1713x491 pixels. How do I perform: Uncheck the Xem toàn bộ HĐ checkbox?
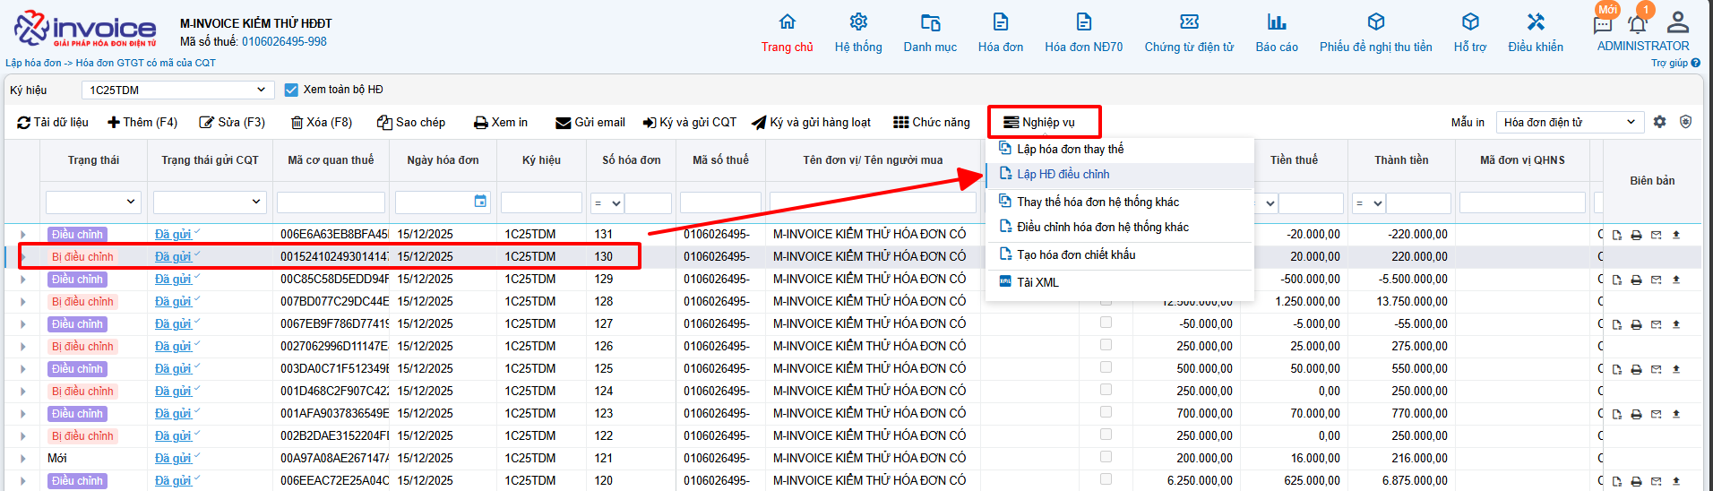(x=291, y=90)
